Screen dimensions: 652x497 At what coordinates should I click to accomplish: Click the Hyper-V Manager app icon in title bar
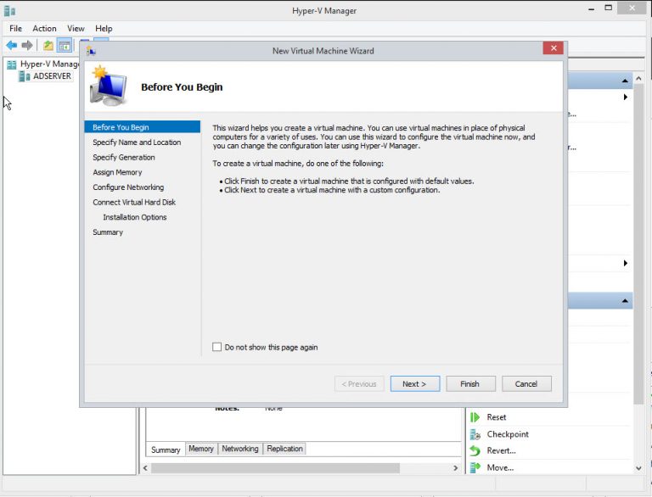coord(10,10)
